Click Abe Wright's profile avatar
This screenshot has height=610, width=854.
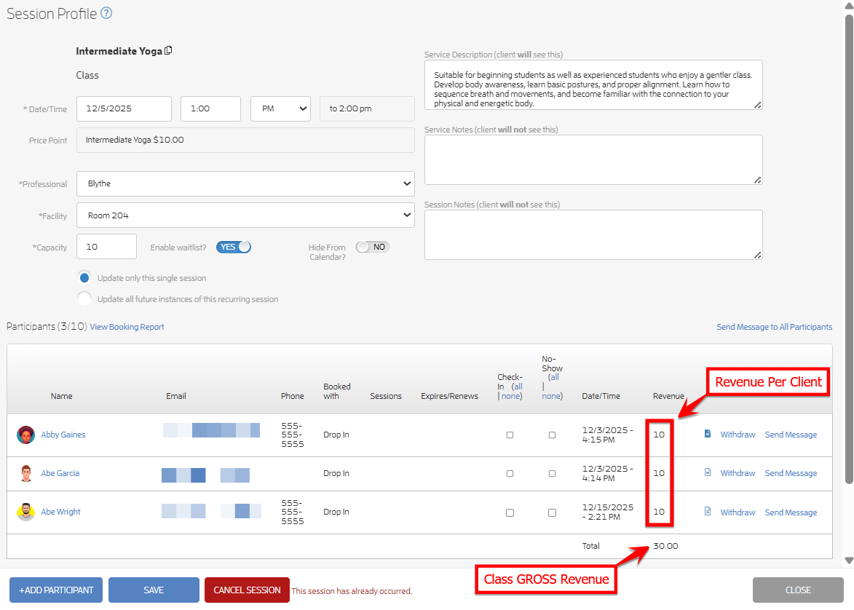point(25,512)
